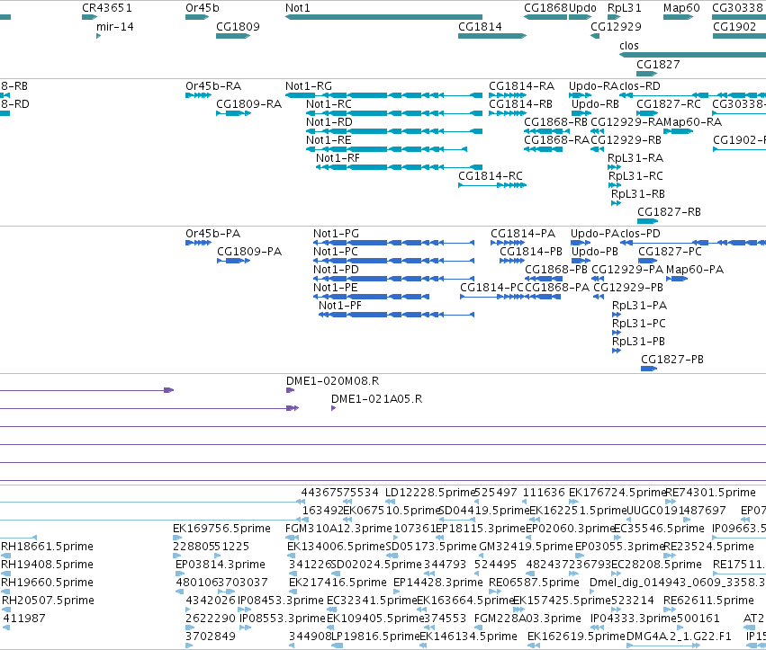Select the Or45b-RA transcript label

point(213,86)
